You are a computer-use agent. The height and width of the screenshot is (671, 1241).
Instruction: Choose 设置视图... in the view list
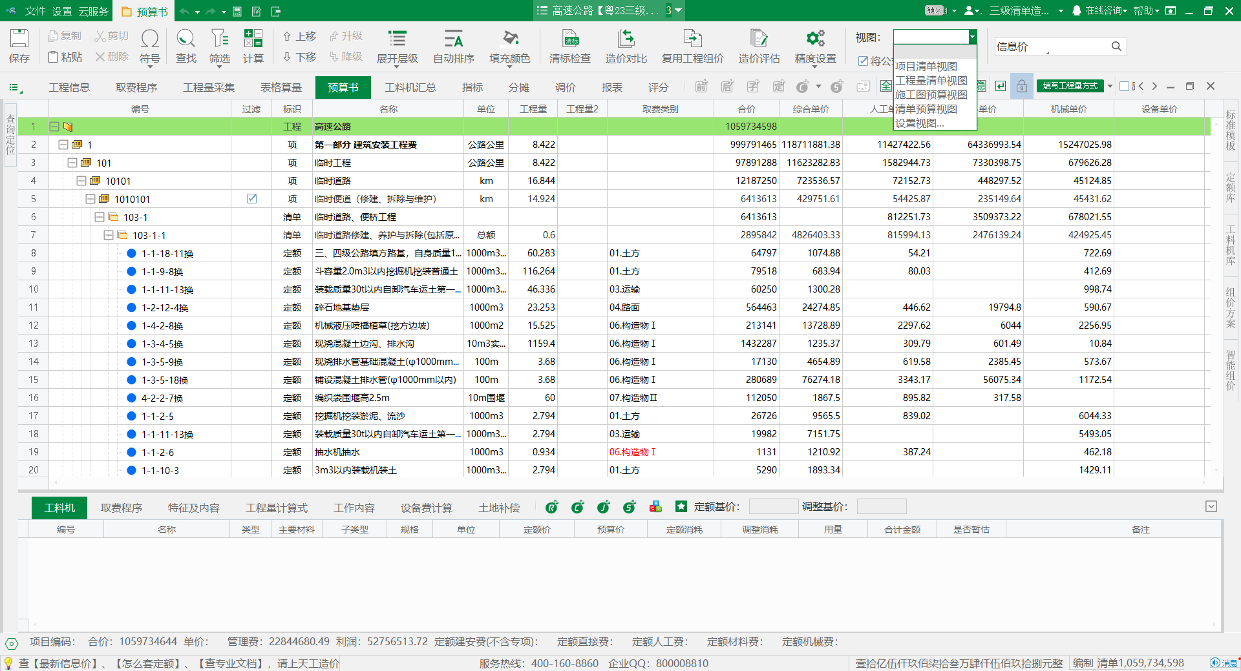[935, 123]
